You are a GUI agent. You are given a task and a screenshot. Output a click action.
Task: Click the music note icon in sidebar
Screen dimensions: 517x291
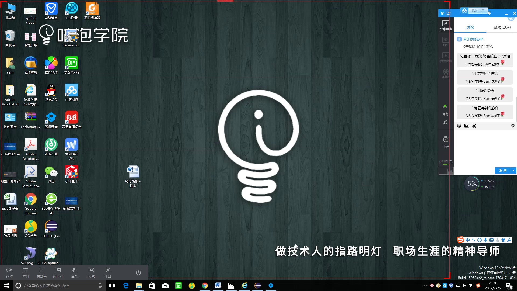tap(445, 122)
